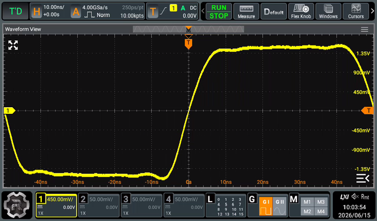Click the Waveform View title
Screen dimensions: 377x221
[23, 29]
